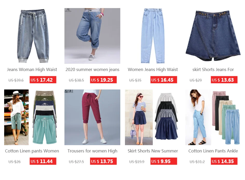Click the US $13.63 price tag
This screenshot has height=180, width=245.
224,80
